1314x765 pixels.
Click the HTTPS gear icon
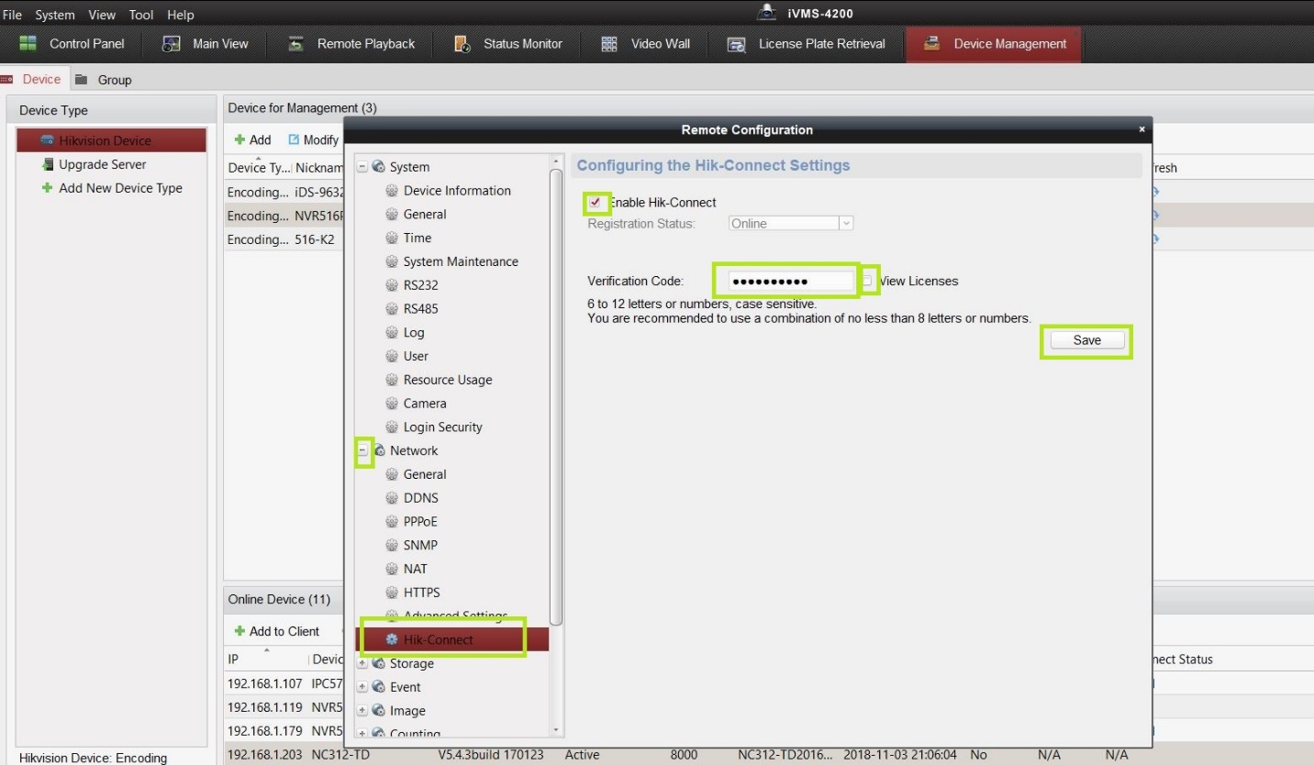[x=392, y=593]
